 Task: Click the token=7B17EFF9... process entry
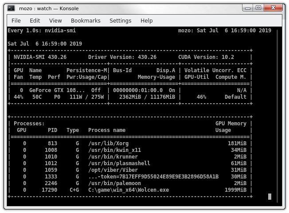tap(153, 177)
